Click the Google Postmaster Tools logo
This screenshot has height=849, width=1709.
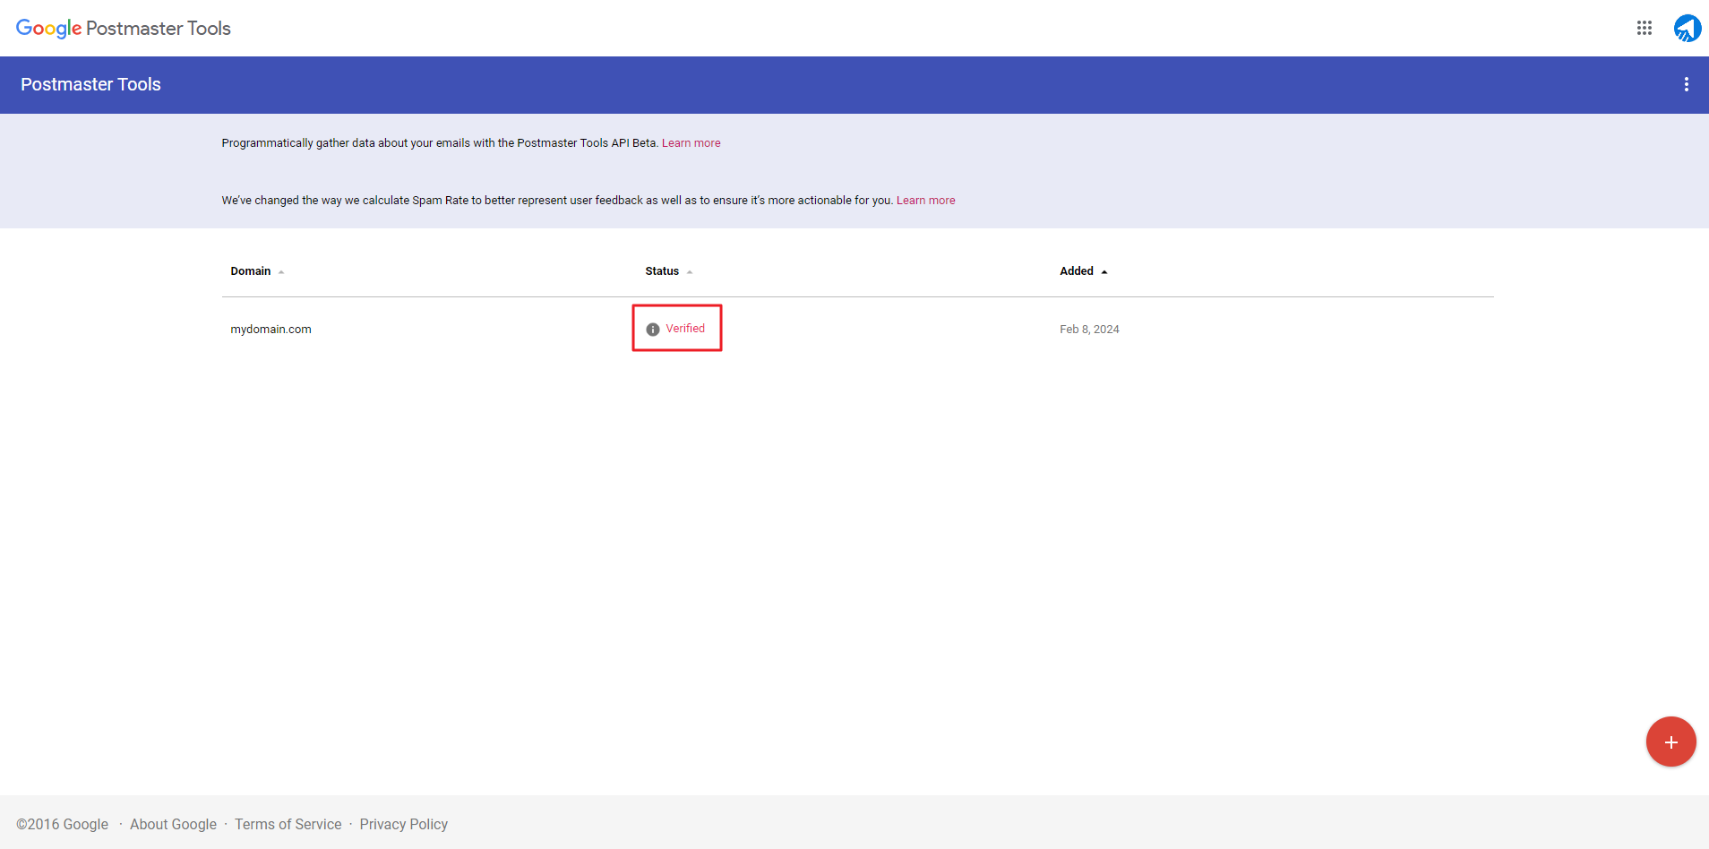(123, 28)
